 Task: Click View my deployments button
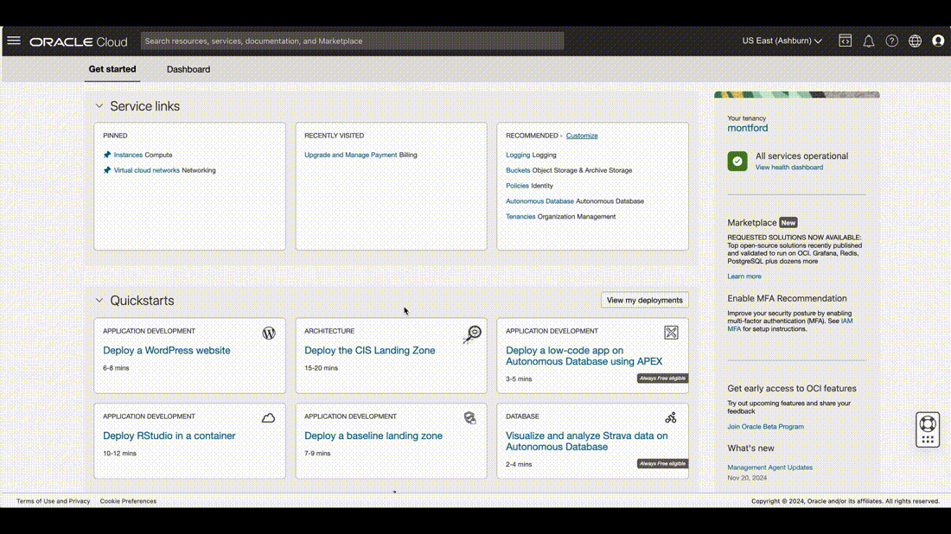[x=645, y=300]
